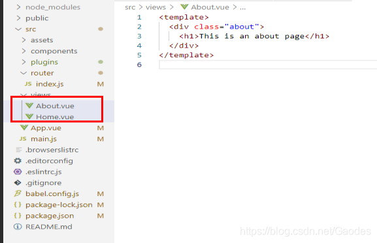Screen dimensions: 377x243
Task: Open the .browserslistrc file
Action: 52,150
